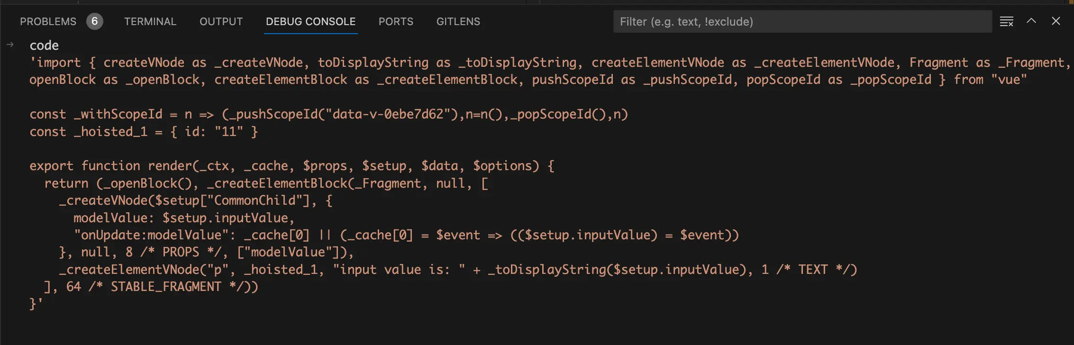
Task: Click the input arrow beside the code entry
Action: click(x=10, y=45)
